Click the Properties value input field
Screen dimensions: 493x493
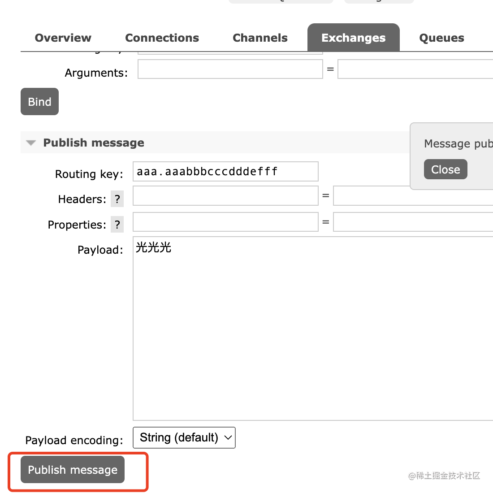tap(412, 222)
